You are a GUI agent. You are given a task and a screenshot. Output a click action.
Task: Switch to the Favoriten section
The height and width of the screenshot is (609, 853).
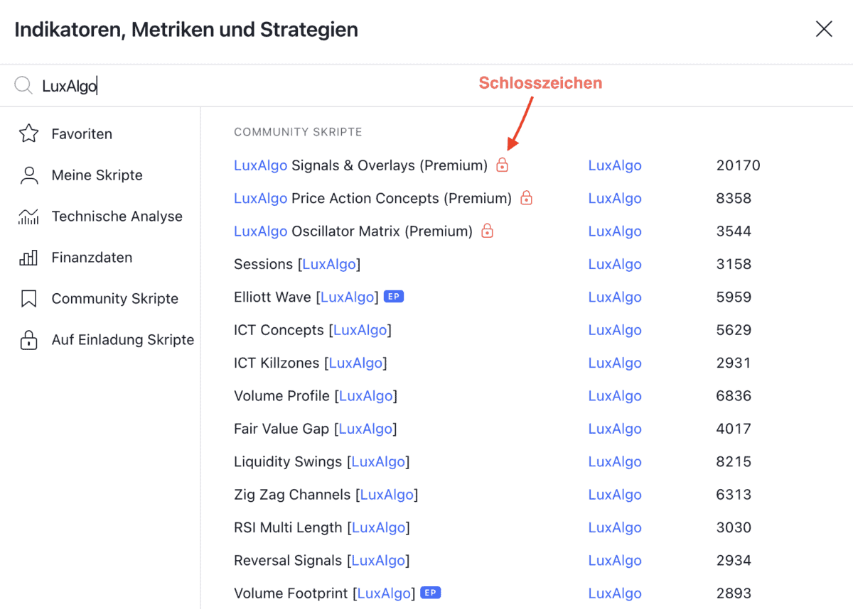pyautogui.click(x=81, y=133)
